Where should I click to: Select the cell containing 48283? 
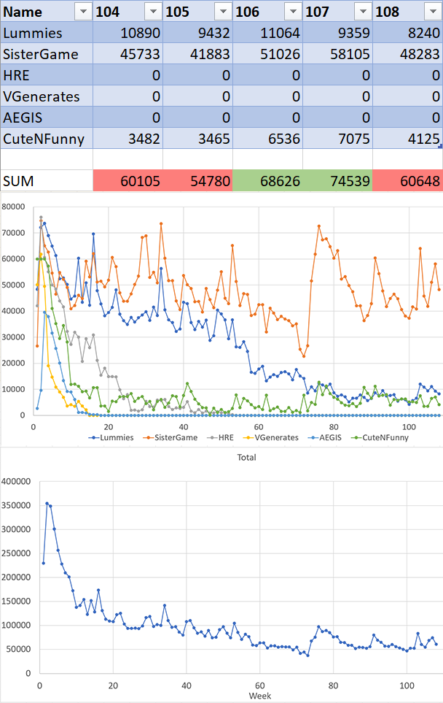(407, 54)
